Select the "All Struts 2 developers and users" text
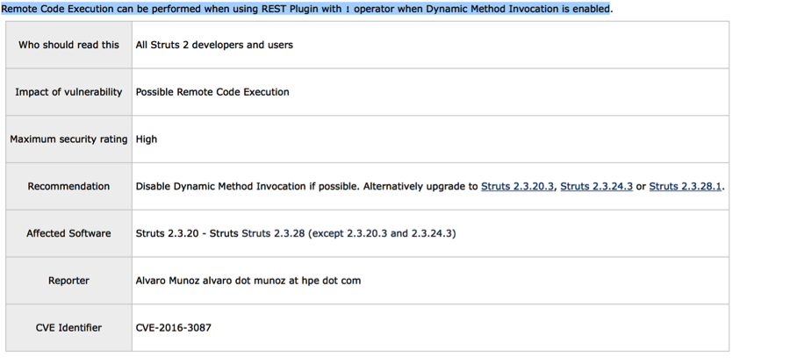Viewport: 790px width, 364px height. pyautogui.click(x=214, y=45)
